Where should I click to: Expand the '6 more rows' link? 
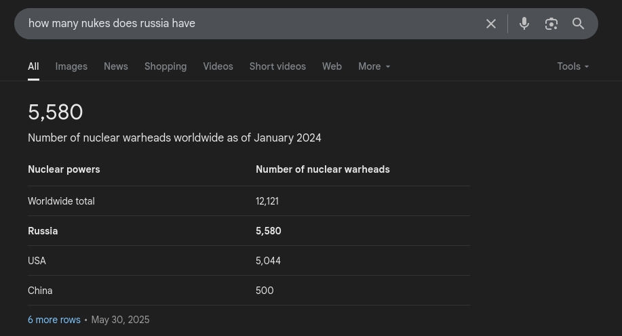pyautogui.click(x=54, y=320)
